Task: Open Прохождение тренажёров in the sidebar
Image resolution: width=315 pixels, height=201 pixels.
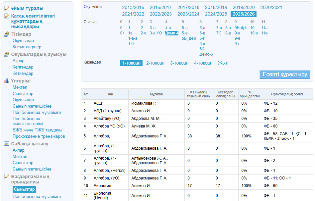Action: pyautogui.click(x=39, y=136)
